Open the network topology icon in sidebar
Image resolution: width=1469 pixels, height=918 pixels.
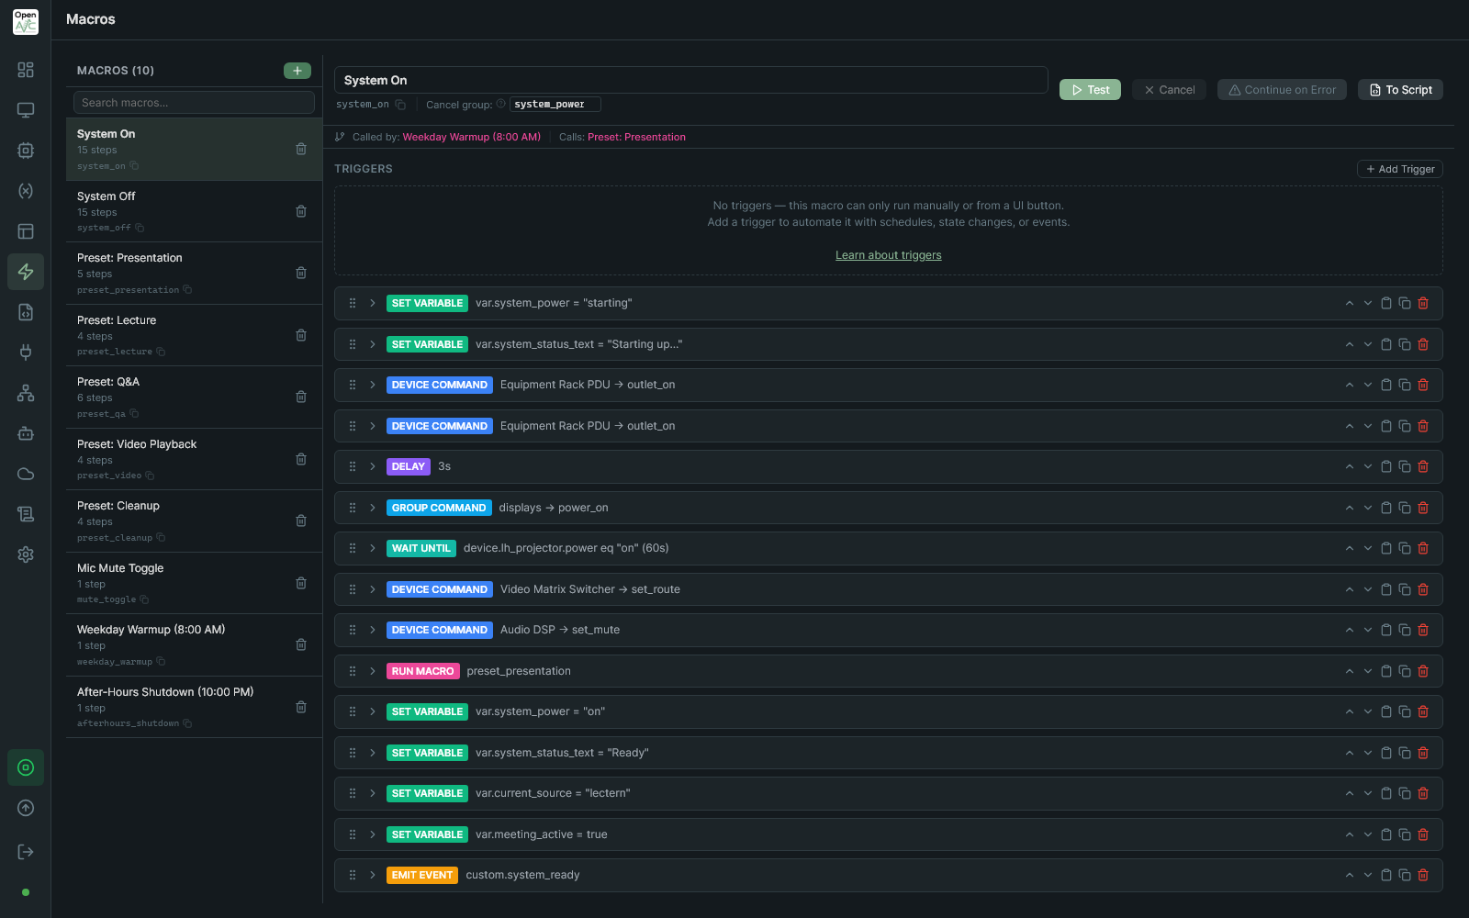click(x=26, y=393)
